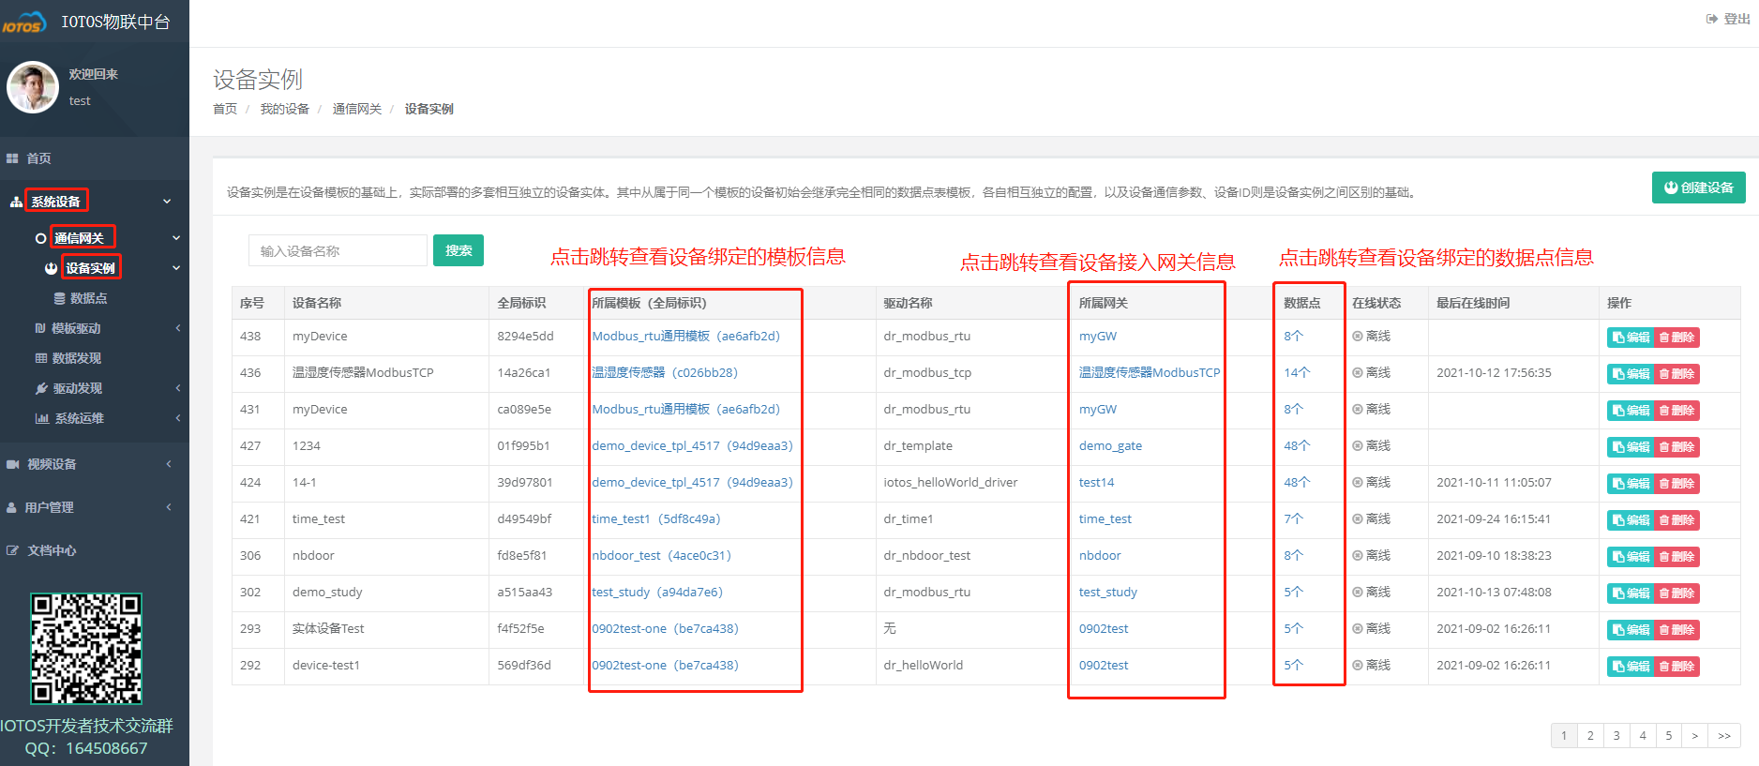The image size is (1759, 766).
Task: Click 删除 for device 438
Action: [1676, 338]
